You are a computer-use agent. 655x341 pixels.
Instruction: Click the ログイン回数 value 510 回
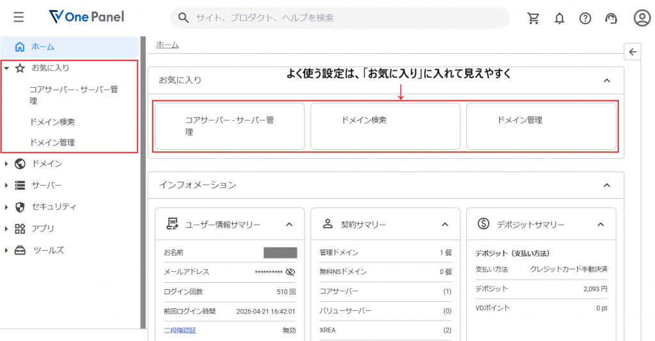(x=286, y=292)
